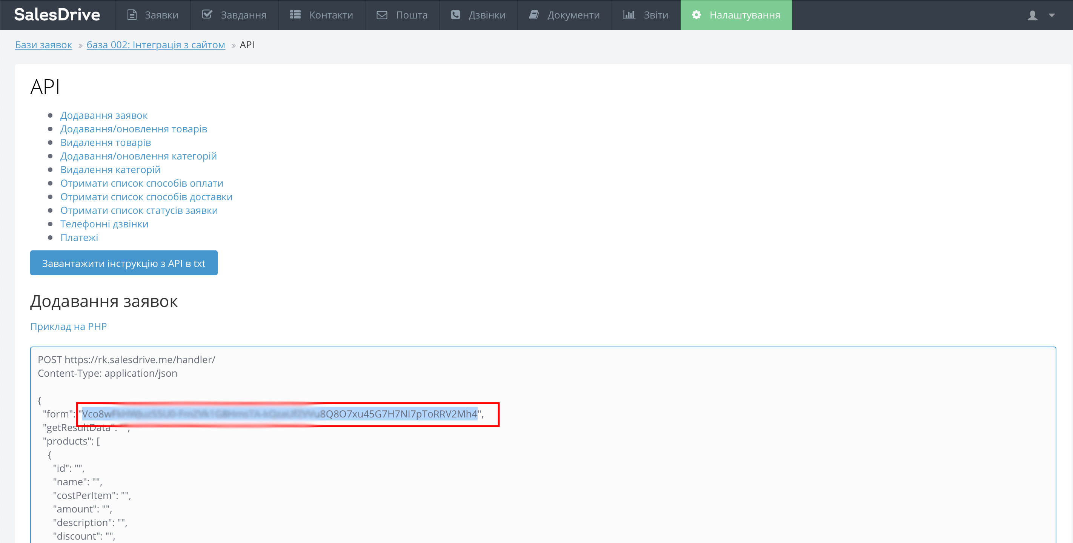The image size is (1073, 543).
Task: Open Отримати список способів оплати link
Action: coord(141,183)
